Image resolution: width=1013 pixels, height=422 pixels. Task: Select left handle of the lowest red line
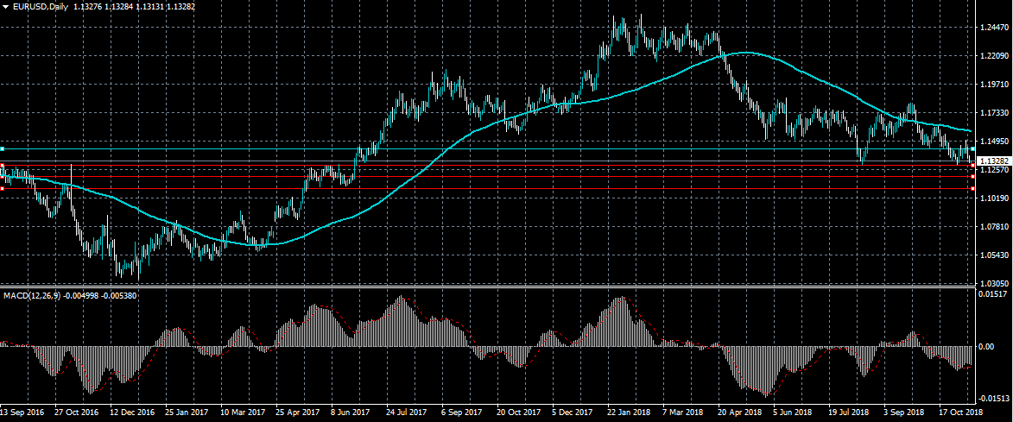point(2,188)
